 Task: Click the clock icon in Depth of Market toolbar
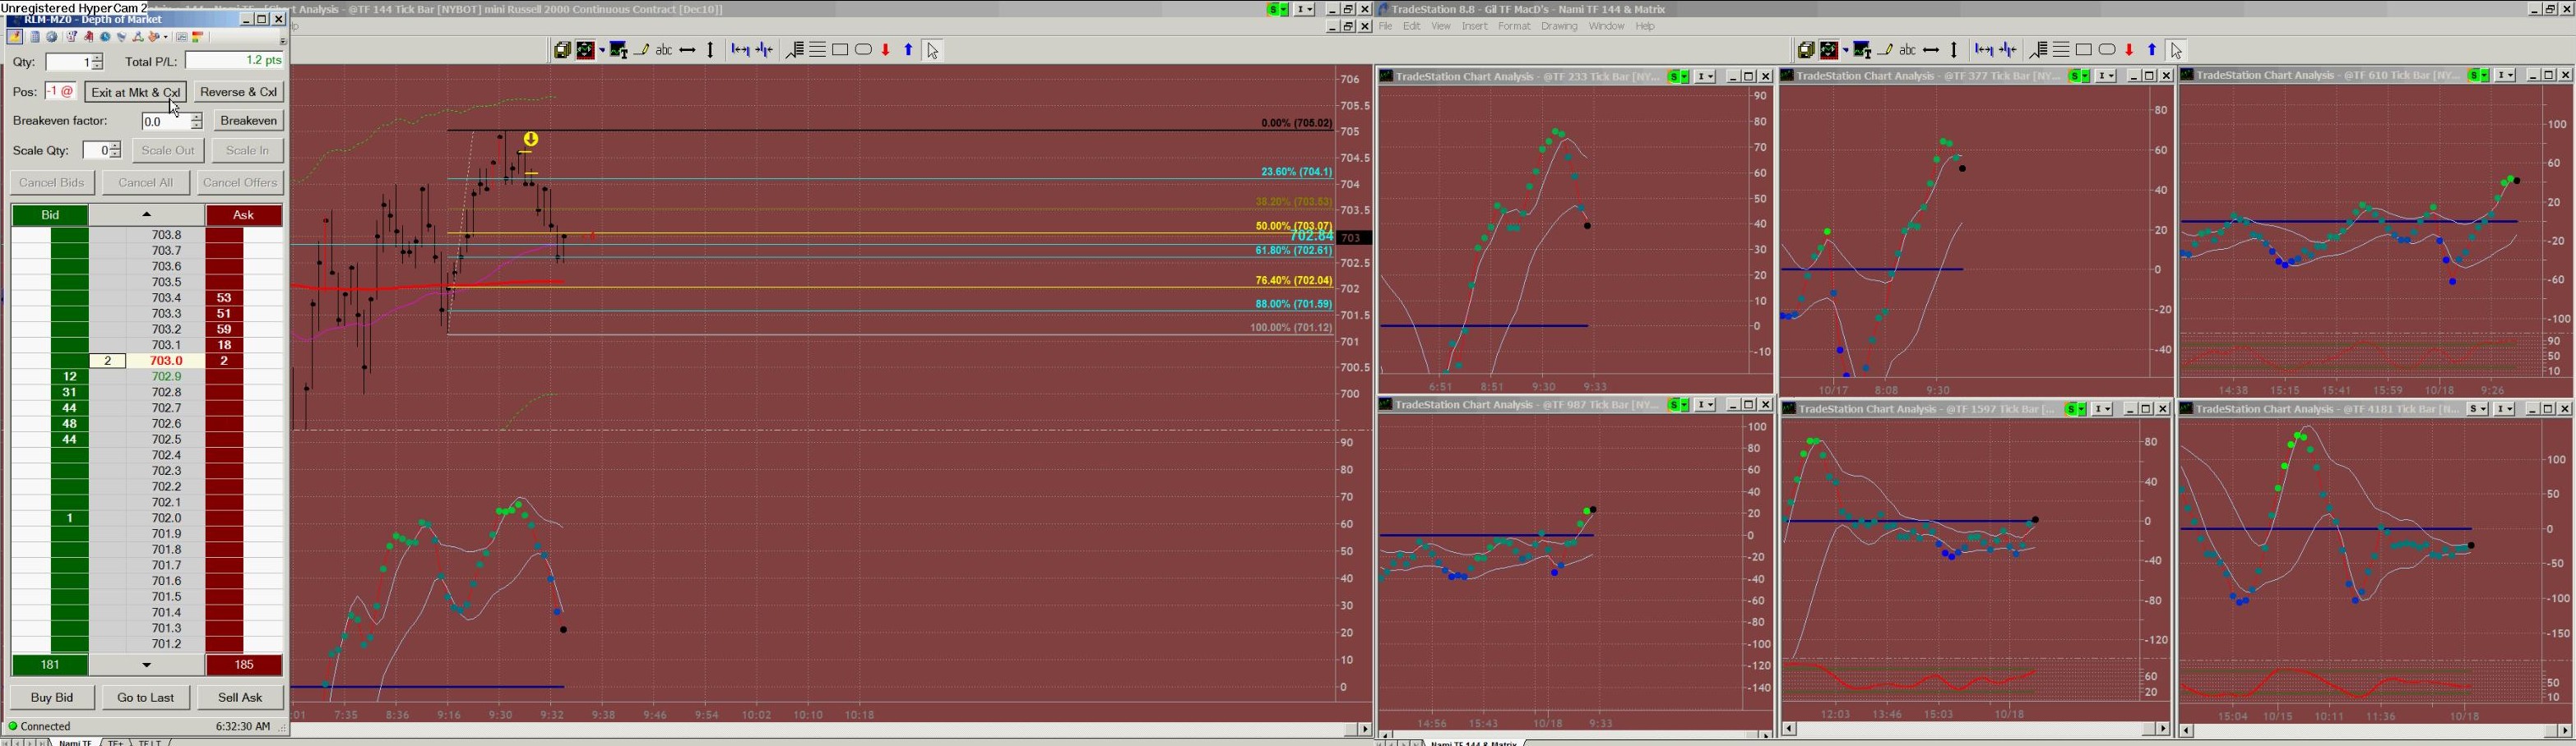click(x=105, y=37)
